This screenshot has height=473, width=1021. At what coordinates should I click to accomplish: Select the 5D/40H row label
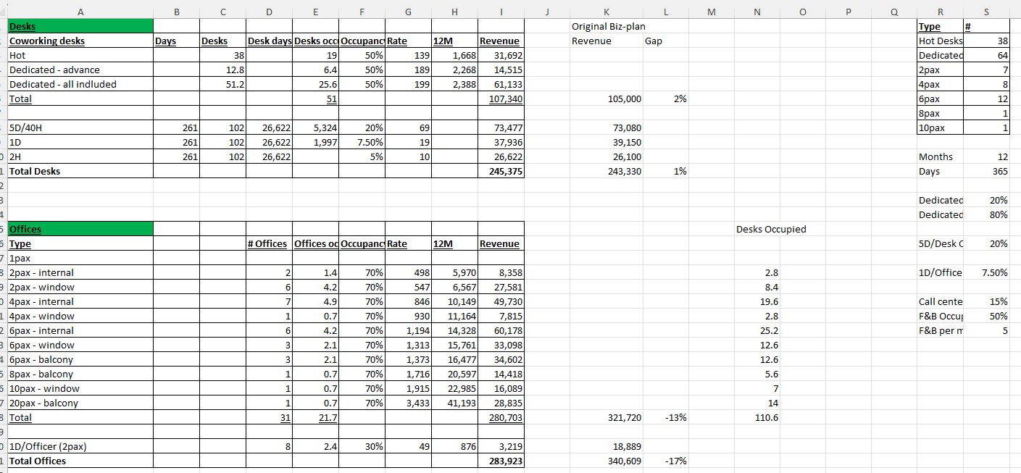(80, 127)
